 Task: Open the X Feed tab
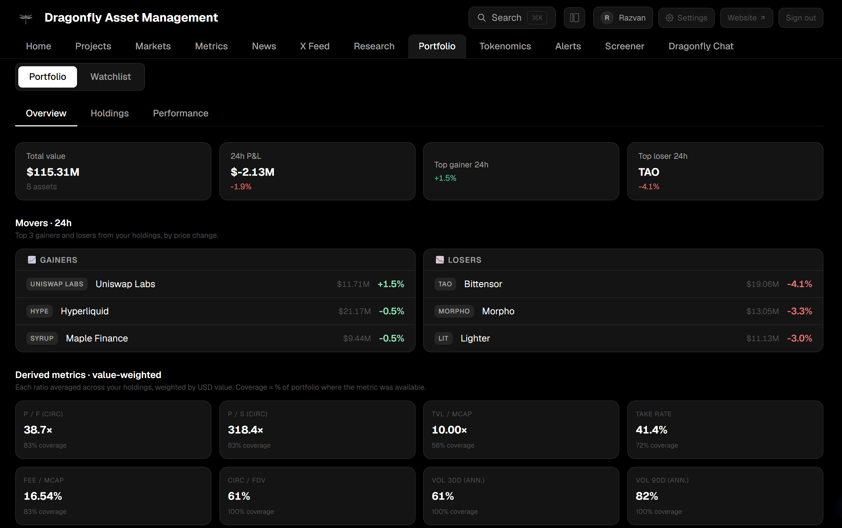tap(314, 46)
